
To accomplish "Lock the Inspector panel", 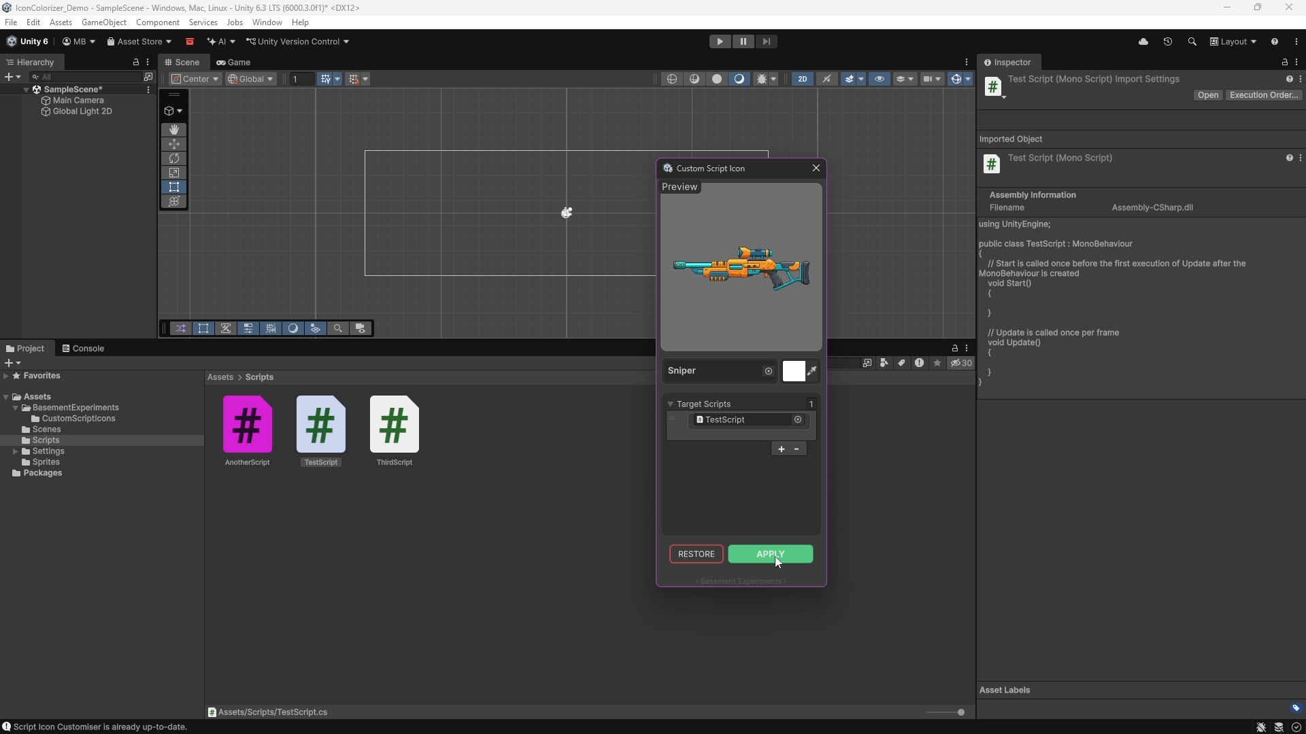I will 1285,62.
